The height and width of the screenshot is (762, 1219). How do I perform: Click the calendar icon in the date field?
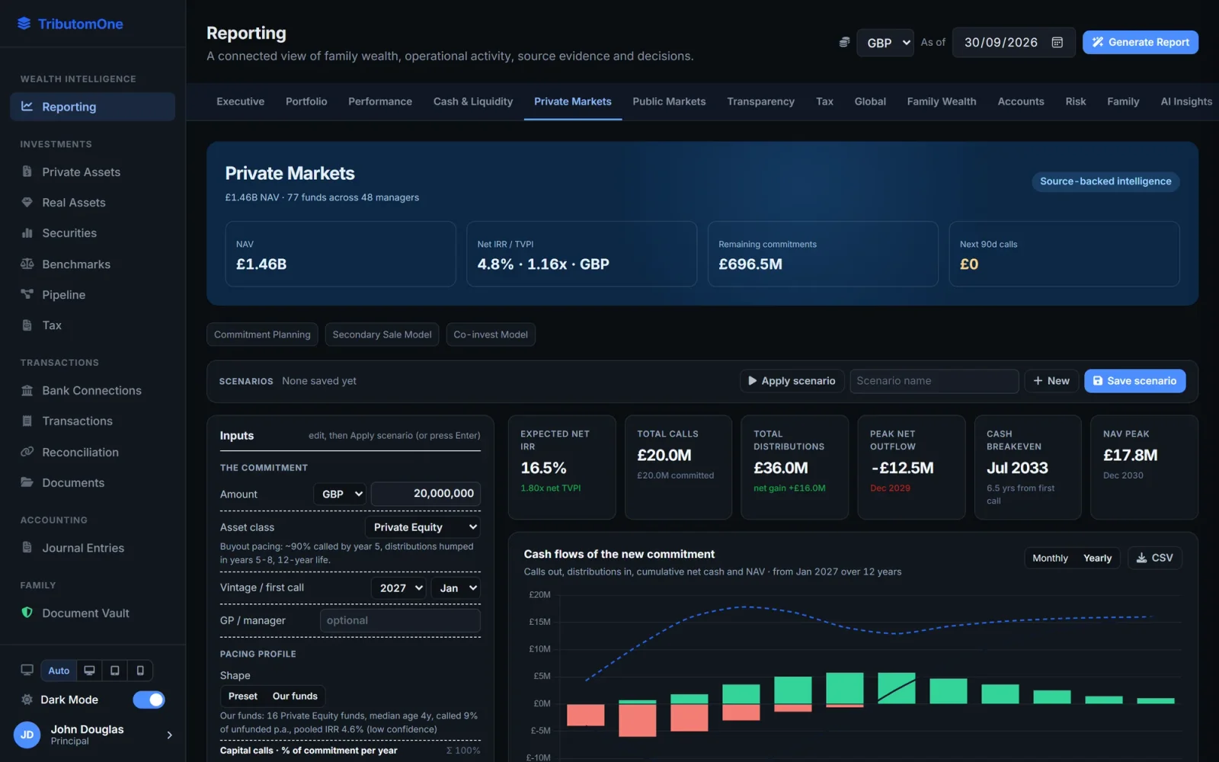1057,43
